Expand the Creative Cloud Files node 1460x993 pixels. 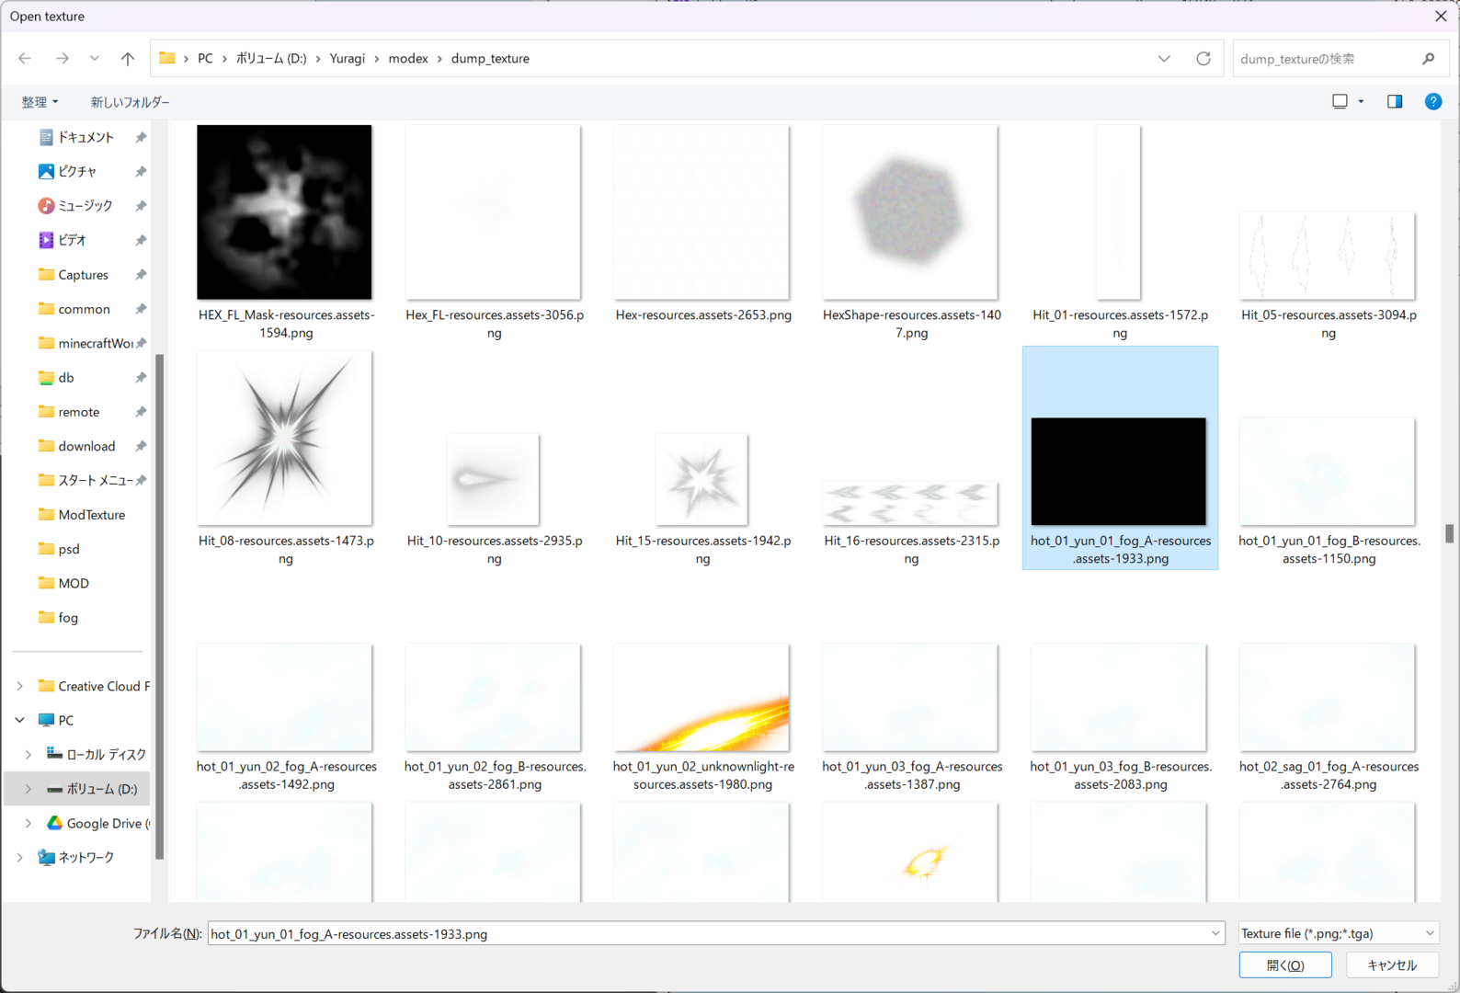coord(19,686)
